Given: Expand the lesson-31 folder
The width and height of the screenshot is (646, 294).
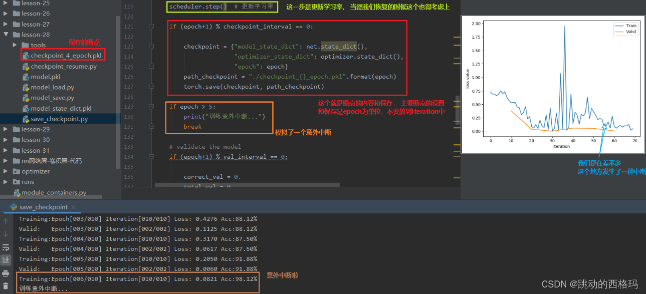Looking at the screenshot, I should pos(6,150).
